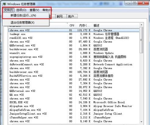Click the 30,872 K memory value

(84, 87)
